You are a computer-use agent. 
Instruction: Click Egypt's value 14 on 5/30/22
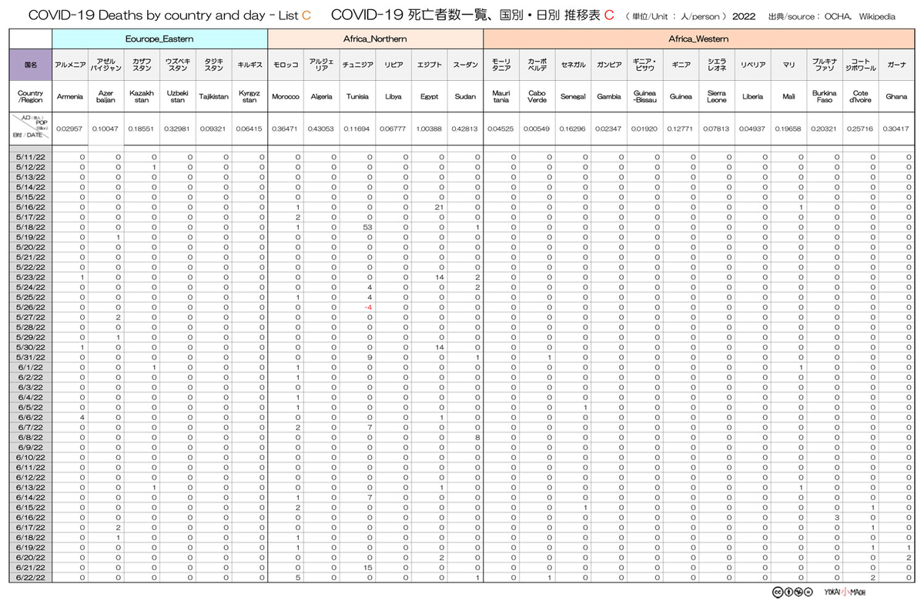click(441, 347)
